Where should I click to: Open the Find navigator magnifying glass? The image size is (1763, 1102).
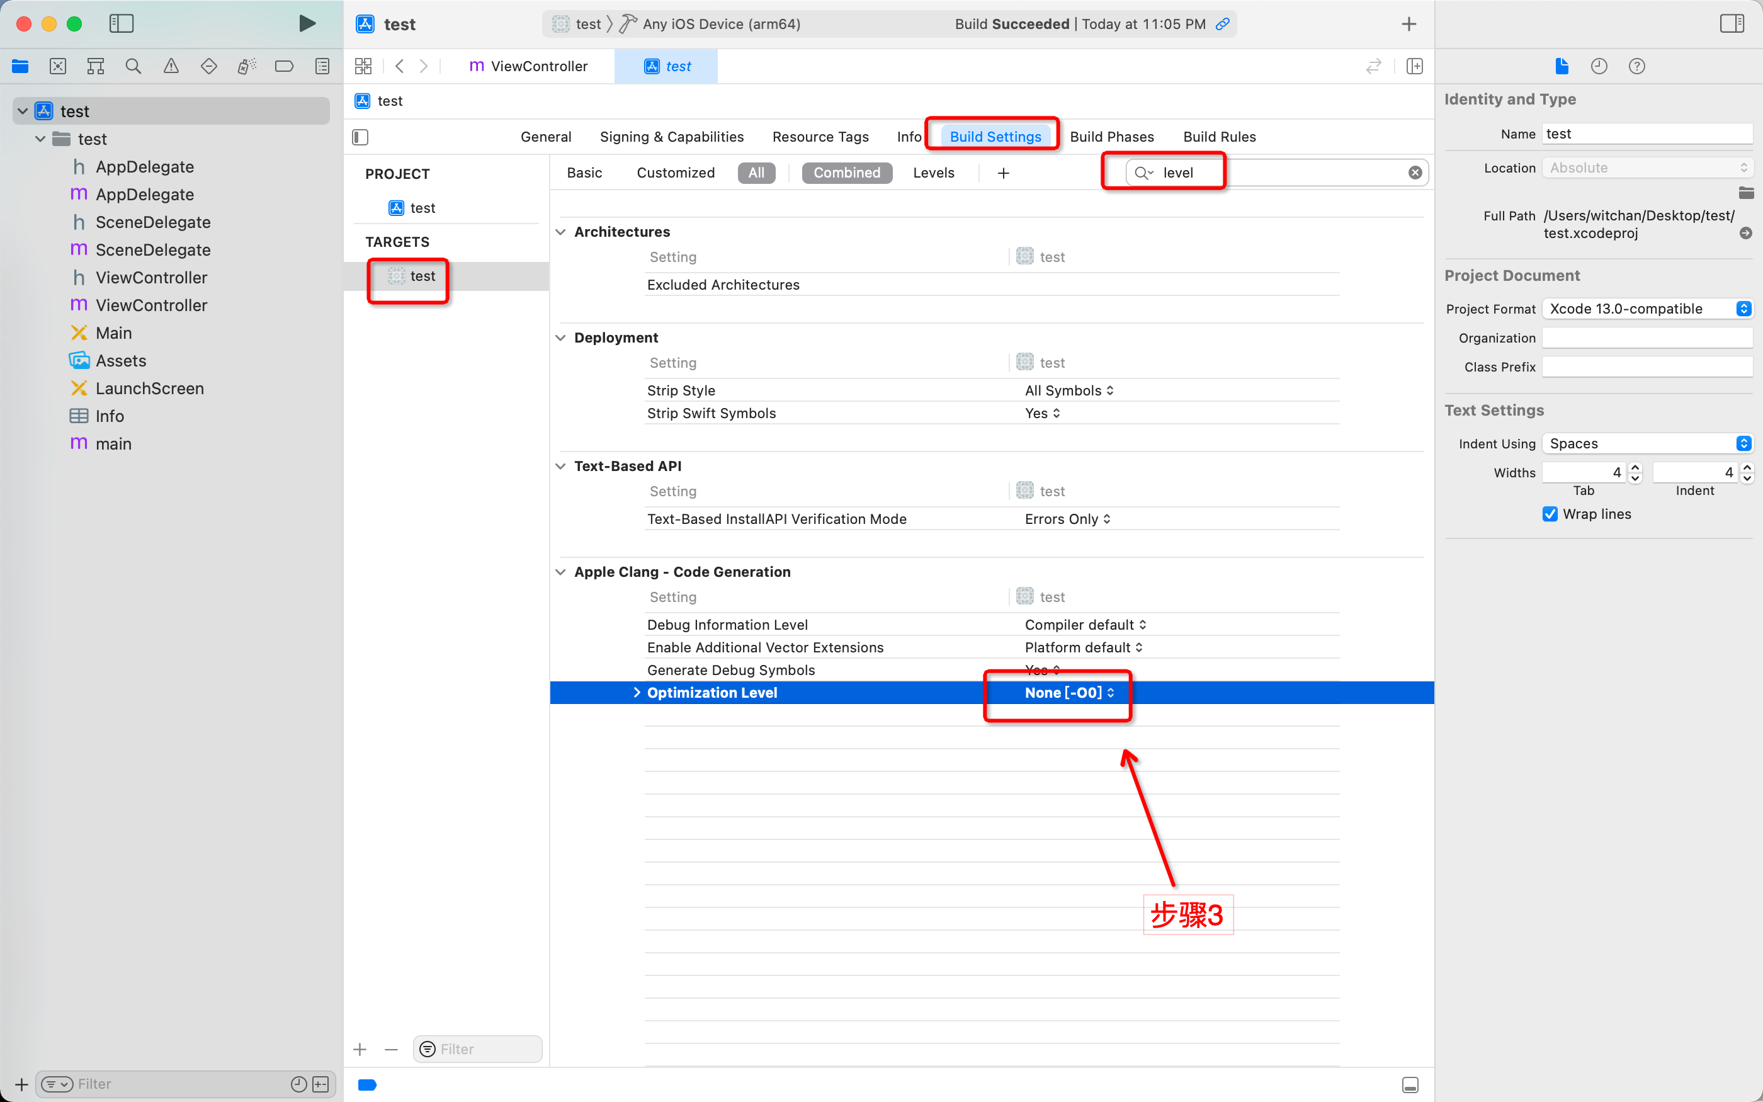coord(133,65)
